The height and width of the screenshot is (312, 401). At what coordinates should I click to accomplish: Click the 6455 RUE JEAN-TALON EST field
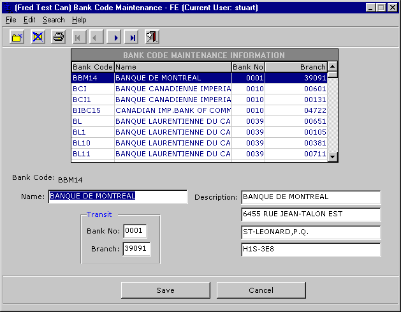tap(310, 214)
